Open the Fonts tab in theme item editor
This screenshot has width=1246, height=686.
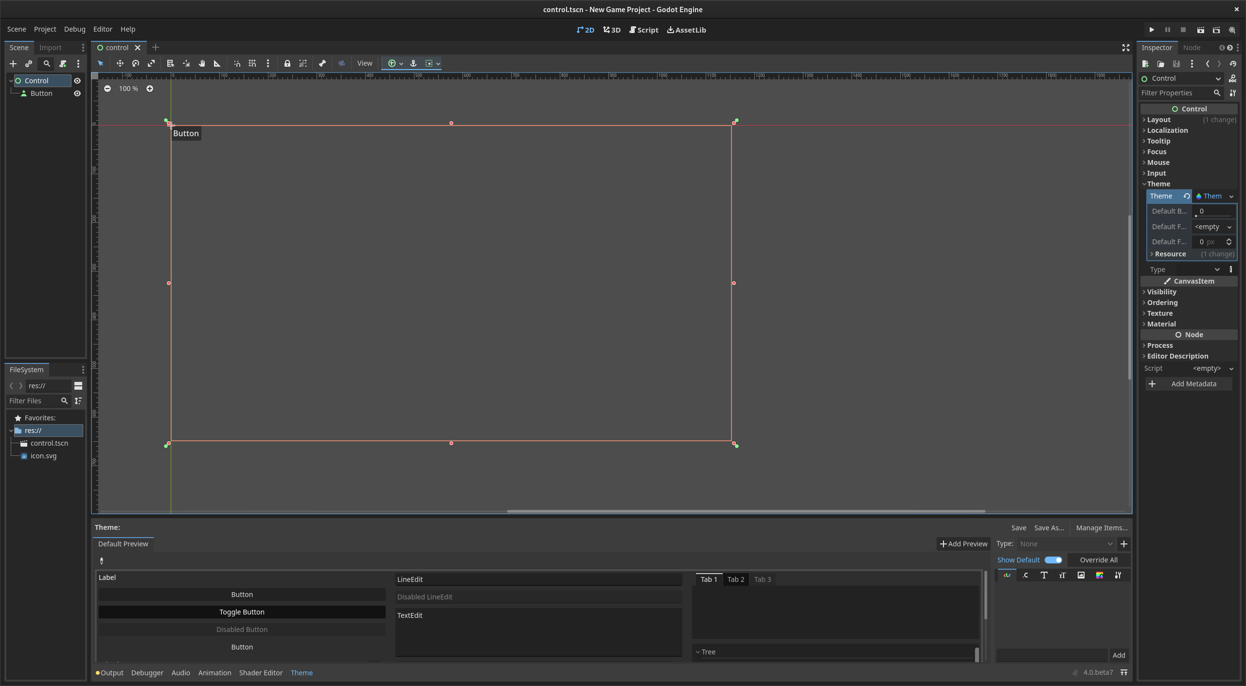pyautogui.click(x=1044, y=575)
